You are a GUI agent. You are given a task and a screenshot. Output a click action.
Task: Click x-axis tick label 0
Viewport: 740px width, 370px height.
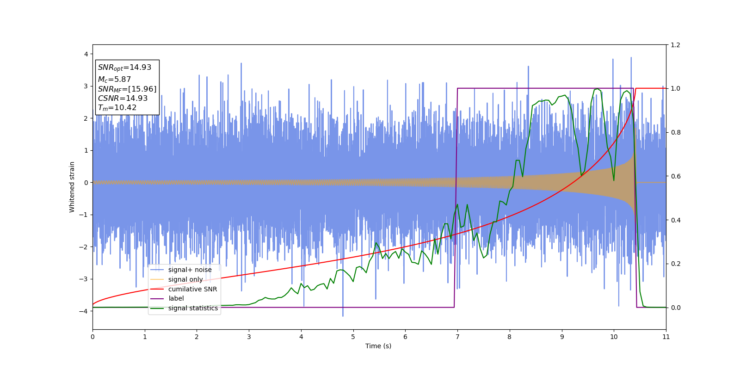tap(92, 337)
